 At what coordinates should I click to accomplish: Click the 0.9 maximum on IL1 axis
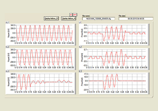[85, 25]
